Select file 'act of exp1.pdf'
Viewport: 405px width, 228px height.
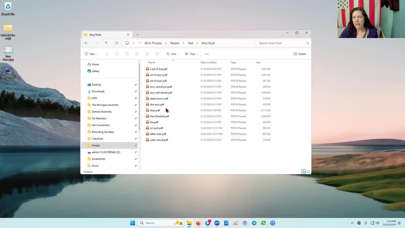(158, 81)
